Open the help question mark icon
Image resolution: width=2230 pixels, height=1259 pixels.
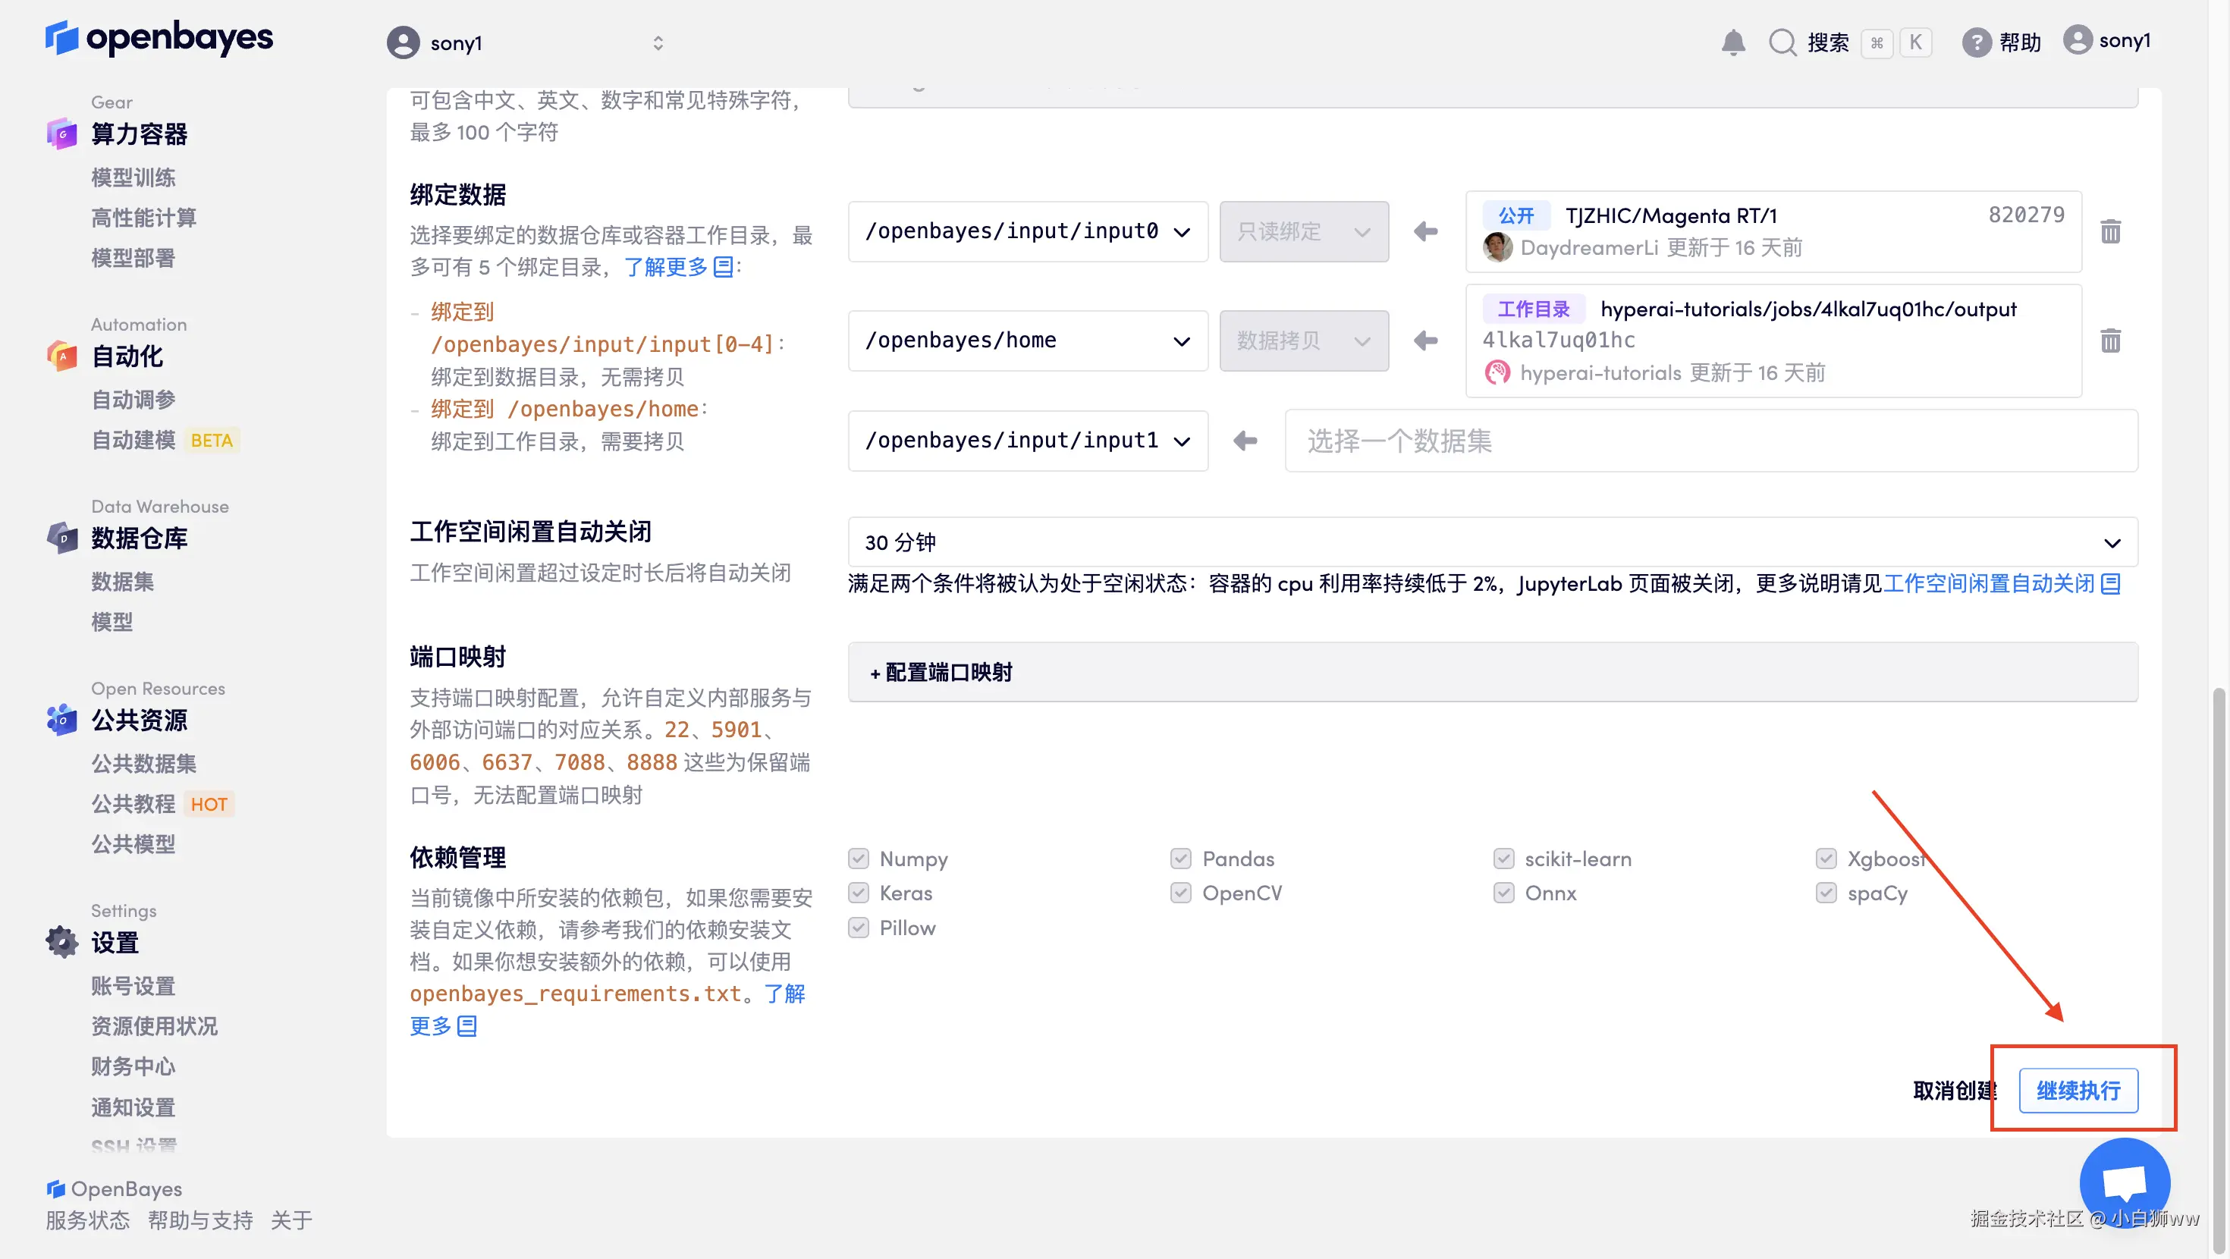pos(1975,42)
